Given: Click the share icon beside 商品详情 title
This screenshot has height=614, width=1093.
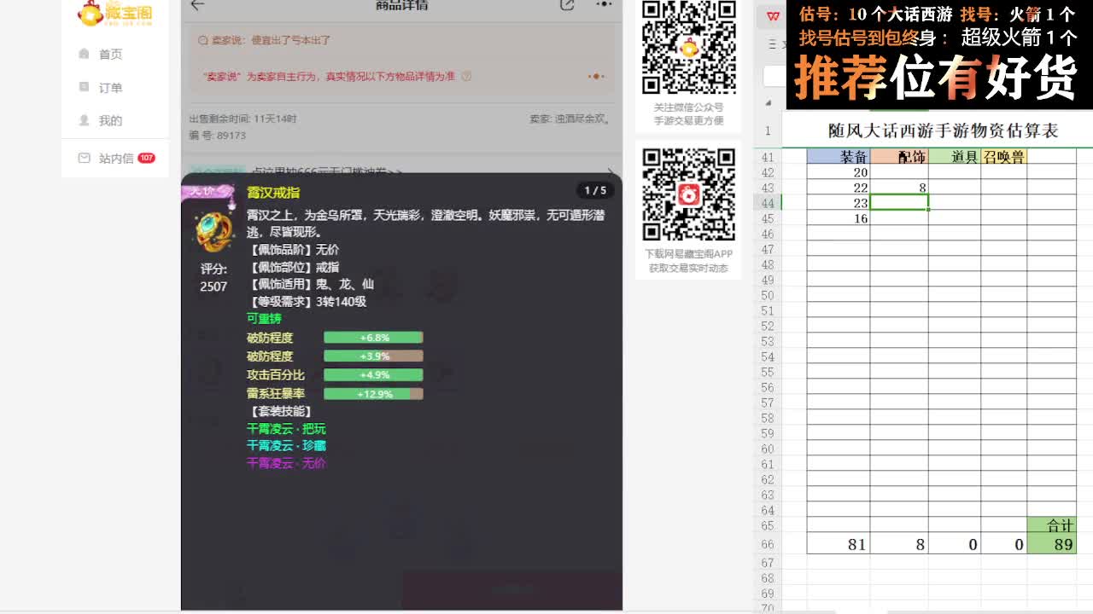Looking at the screenshot, I should coord(565,5).
